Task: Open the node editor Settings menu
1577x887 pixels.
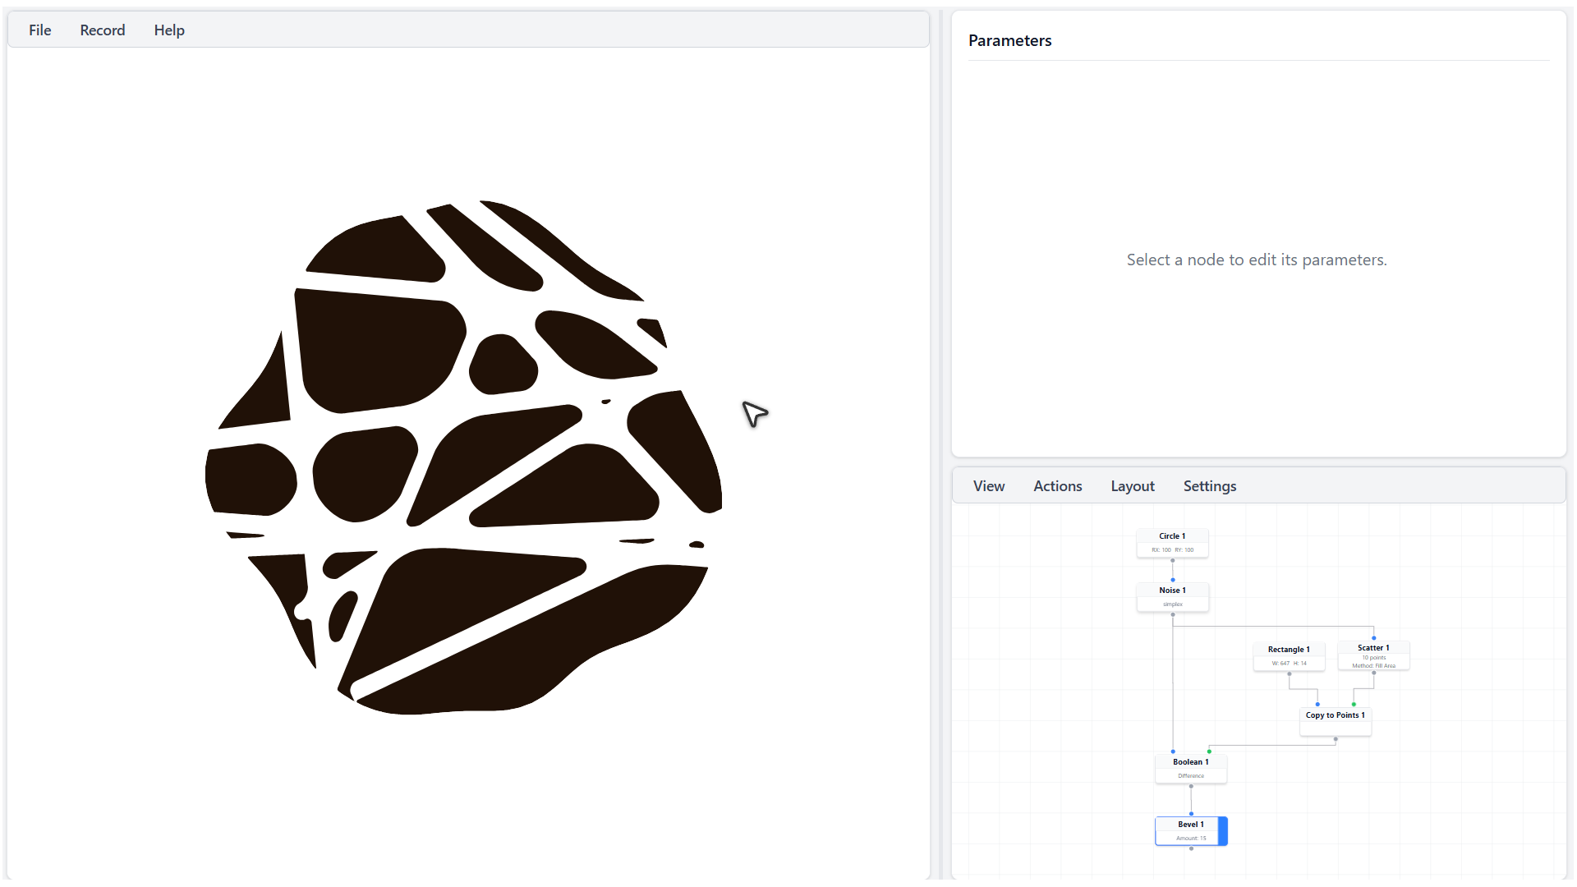Action: click(1209, 486)
